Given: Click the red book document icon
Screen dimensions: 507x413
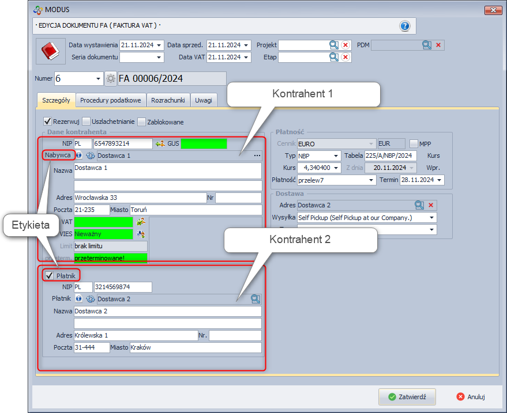Looking at the screenshot, I should point(50,52).
